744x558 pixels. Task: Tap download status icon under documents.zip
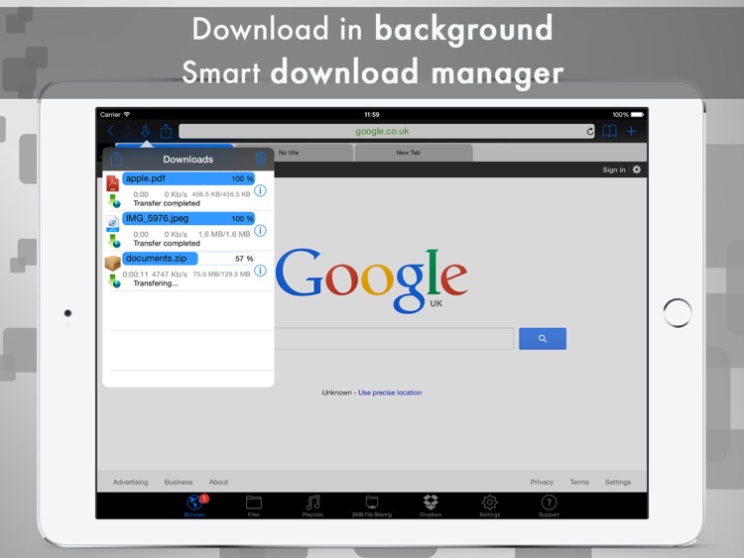114,280
